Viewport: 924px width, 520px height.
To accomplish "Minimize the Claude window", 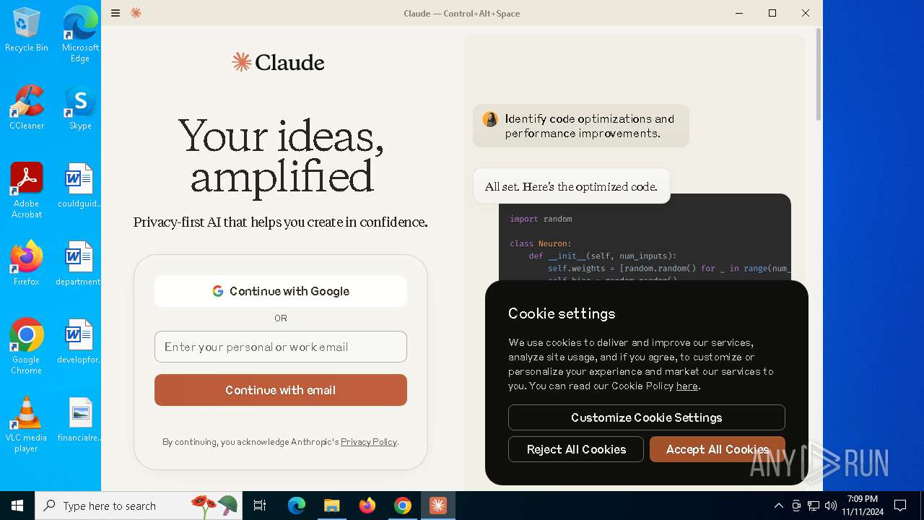I will 739,13.
